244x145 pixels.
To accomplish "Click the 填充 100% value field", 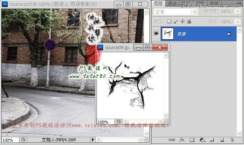I will 227,22.
